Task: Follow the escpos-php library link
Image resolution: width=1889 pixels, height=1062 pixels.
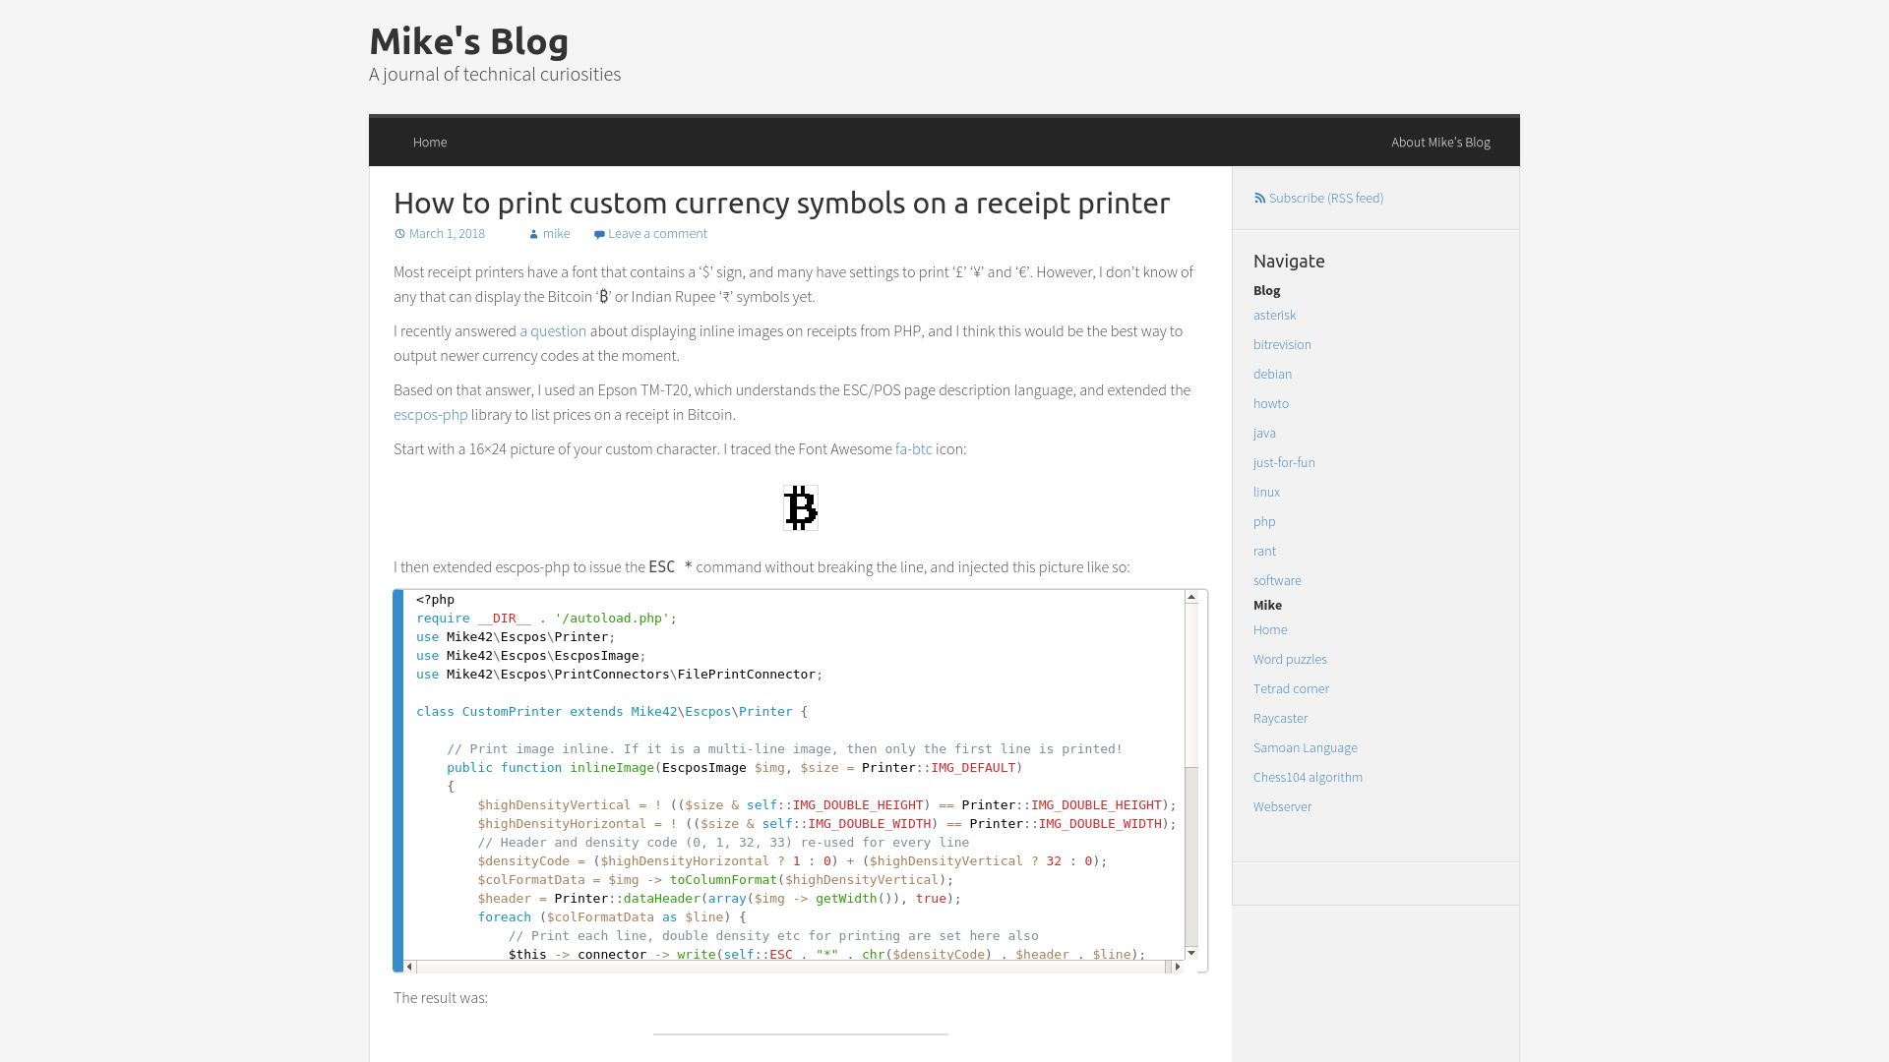Action: click(430, 415)
